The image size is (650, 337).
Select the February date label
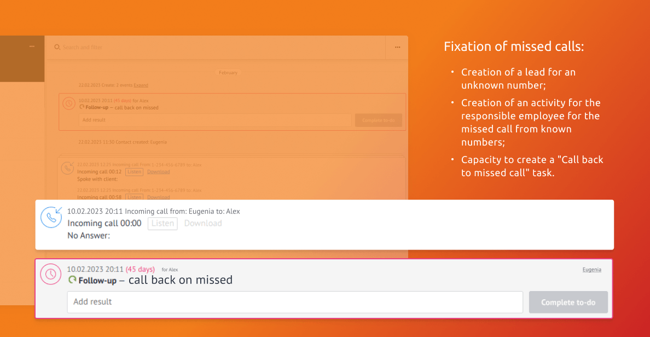point(228,73)
